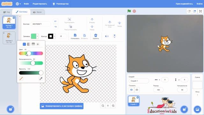Open Руководства tutorials

pyautogui.click(x=61, y=4)
